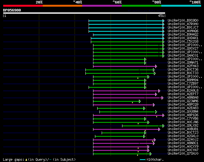The image size is (204, 162).
Task: Click the green alignment bar of UniRef100_C5X2G8
Action: 127,42
